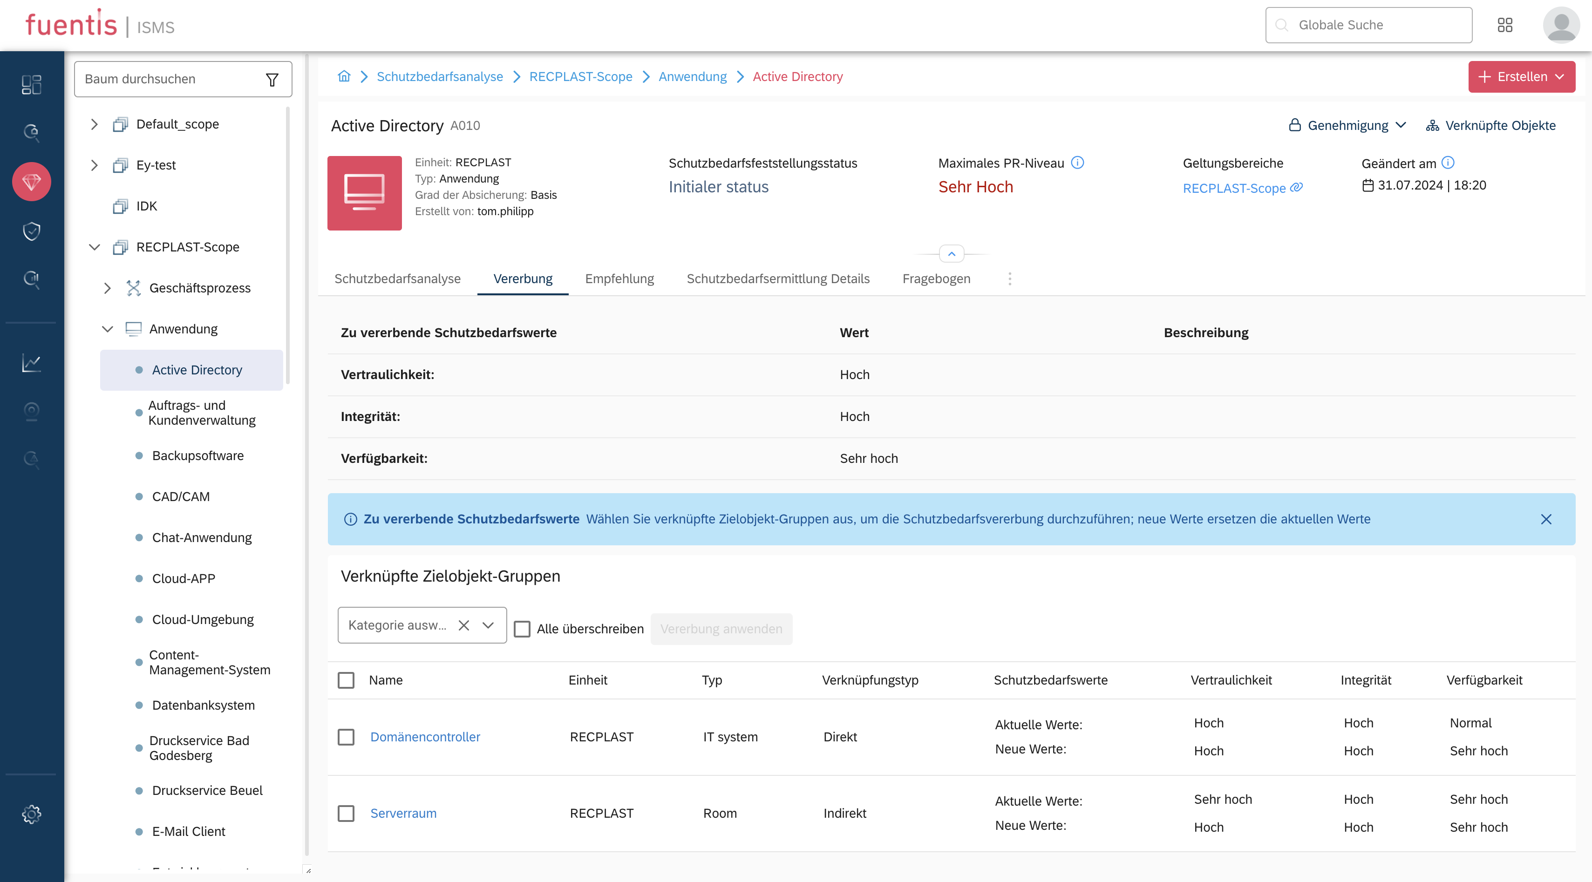Open dashboard icon at top of sidebar
The width and height of the screenshot is (1592, 882).
click(x=32, y=84)
